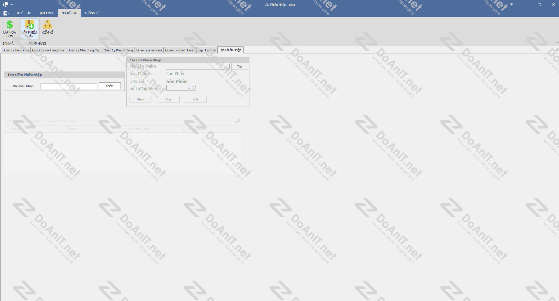Click the MAPN column header
Viewport: 559px width, 301px height.
tap(39, 129)
